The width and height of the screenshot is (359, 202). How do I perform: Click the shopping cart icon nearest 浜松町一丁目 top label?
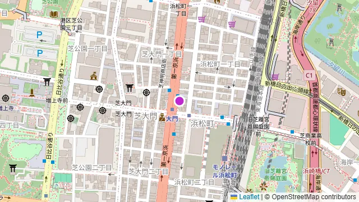pos(201,19)
